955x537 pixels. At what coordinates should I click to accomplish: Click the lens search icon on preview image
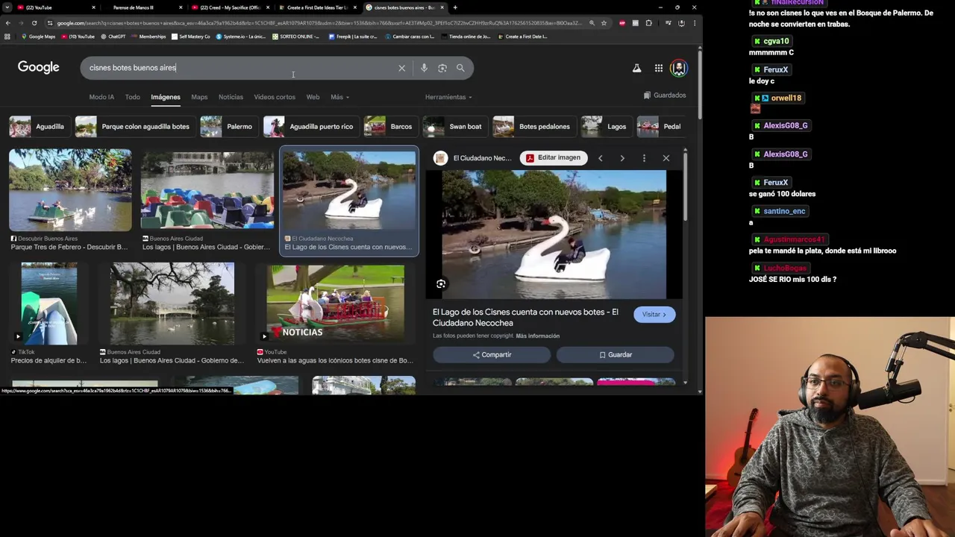[x=441, y=284]
